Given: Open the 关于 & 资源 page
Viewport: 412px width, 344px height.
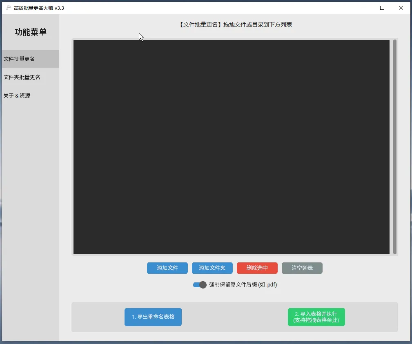Looking at the screenshot, I should click(x=31, y=95).
